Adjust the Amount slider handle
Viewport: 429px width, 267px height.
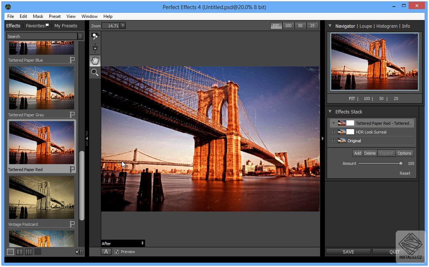point(401,163)
